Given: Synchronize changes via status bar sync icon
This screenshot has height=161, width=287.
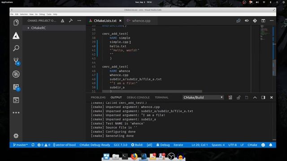Looking at the screenshot, I should tap(33, 145).
